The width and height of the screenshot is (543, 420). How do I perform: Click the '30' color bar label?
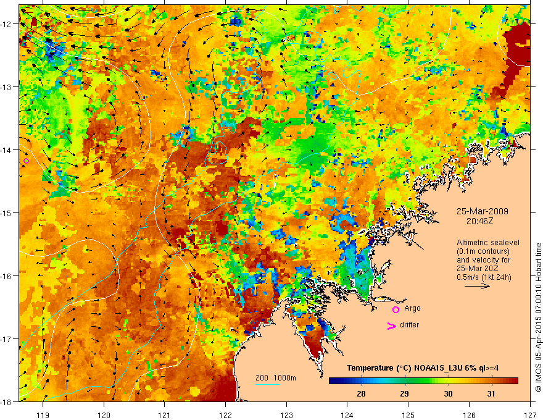(448, 393)
